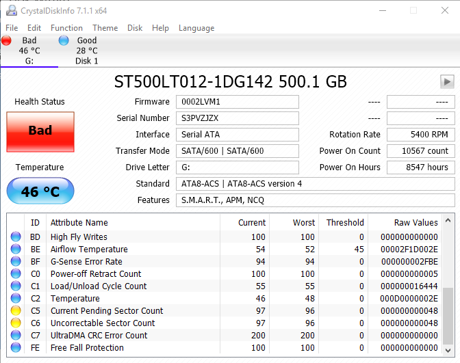Click the Power On Count field 10567 count
The image size is (460, 363).
421,151
